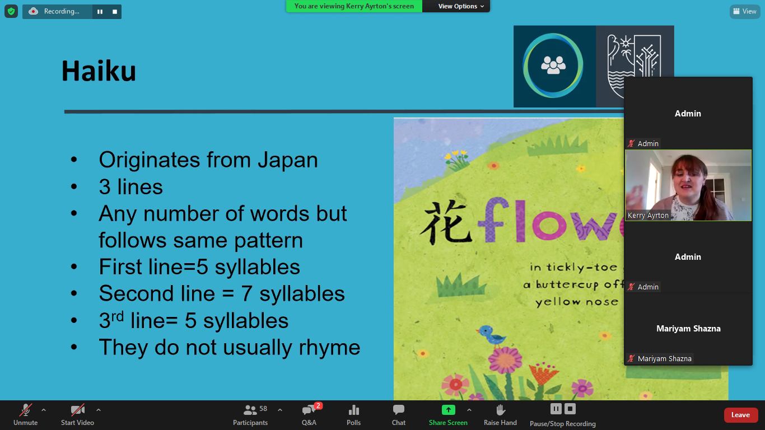Expand audio settings caret next to Unmute

click(x=44, y=410)
